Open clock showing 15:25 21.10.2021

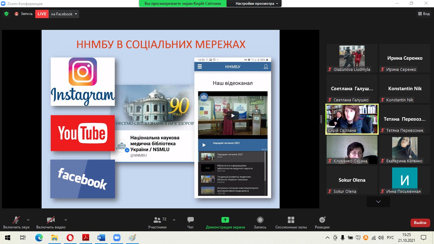pos(406,238)
